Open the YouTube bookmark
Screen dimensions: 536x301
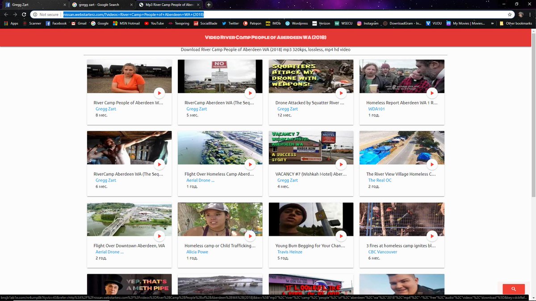(x=154, y=23)
